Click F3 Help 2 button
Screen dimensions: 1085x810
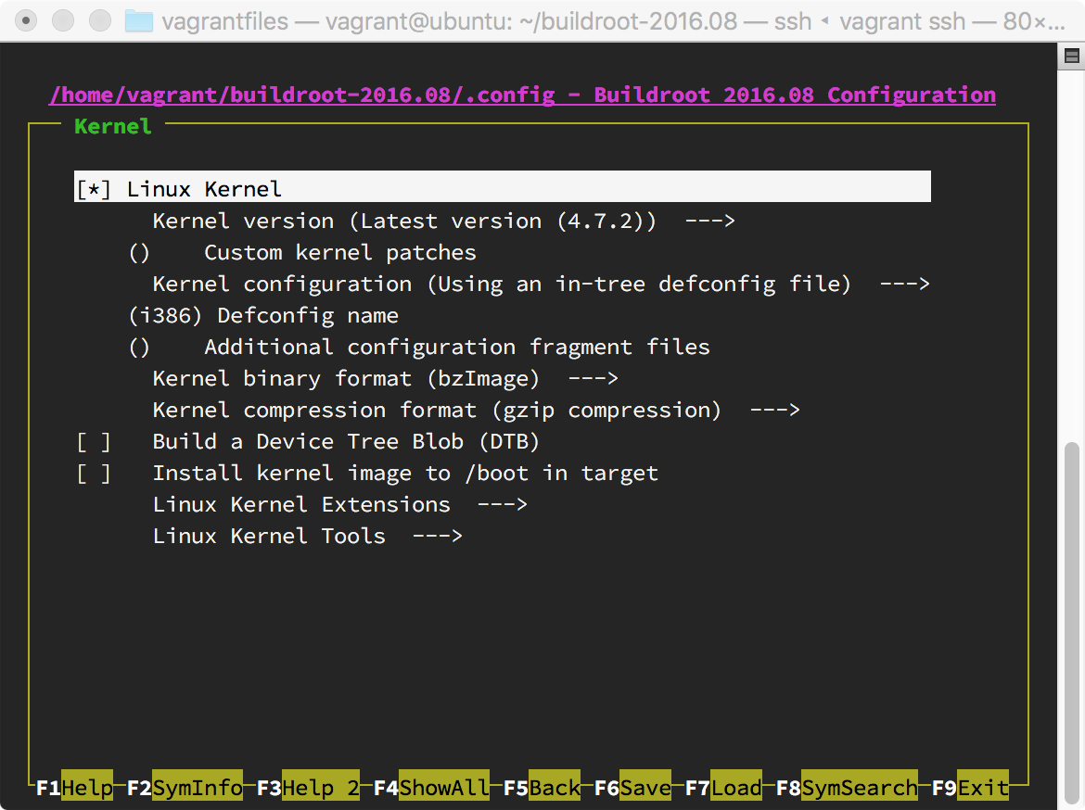308,787
